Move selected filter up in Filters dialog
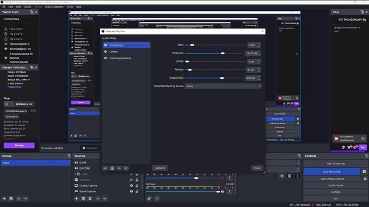Viewport: 369px width, 207px height. (119, 168)
